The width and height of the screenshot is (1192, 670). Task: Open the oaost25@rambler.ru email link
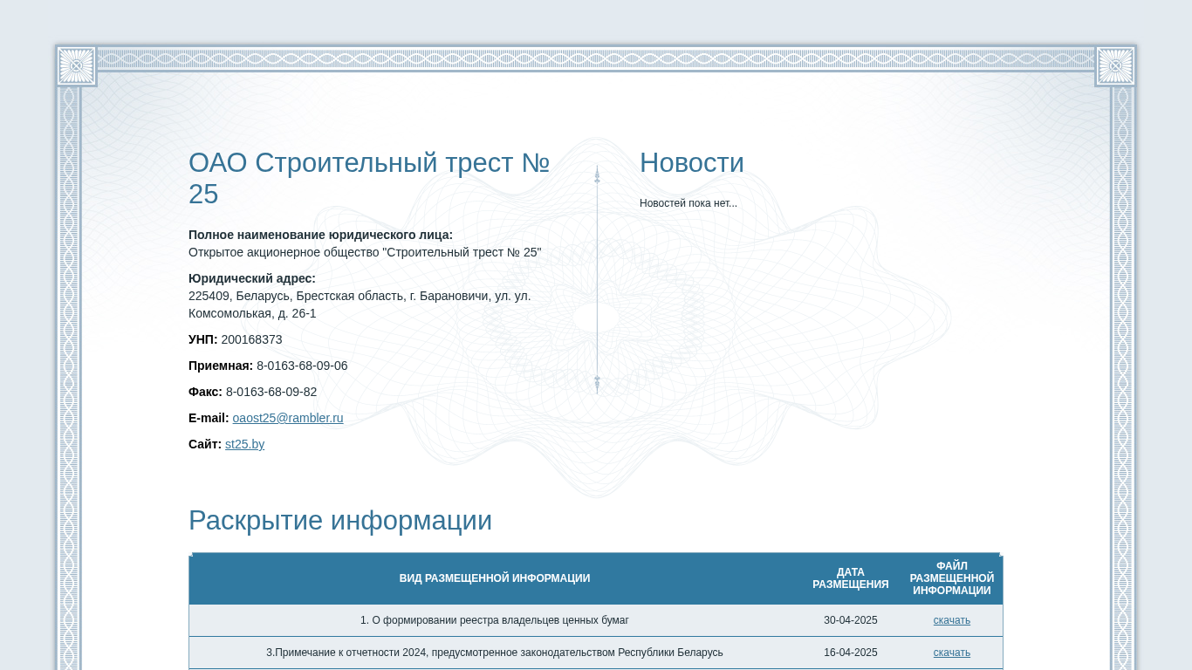(x=288, y=418)
